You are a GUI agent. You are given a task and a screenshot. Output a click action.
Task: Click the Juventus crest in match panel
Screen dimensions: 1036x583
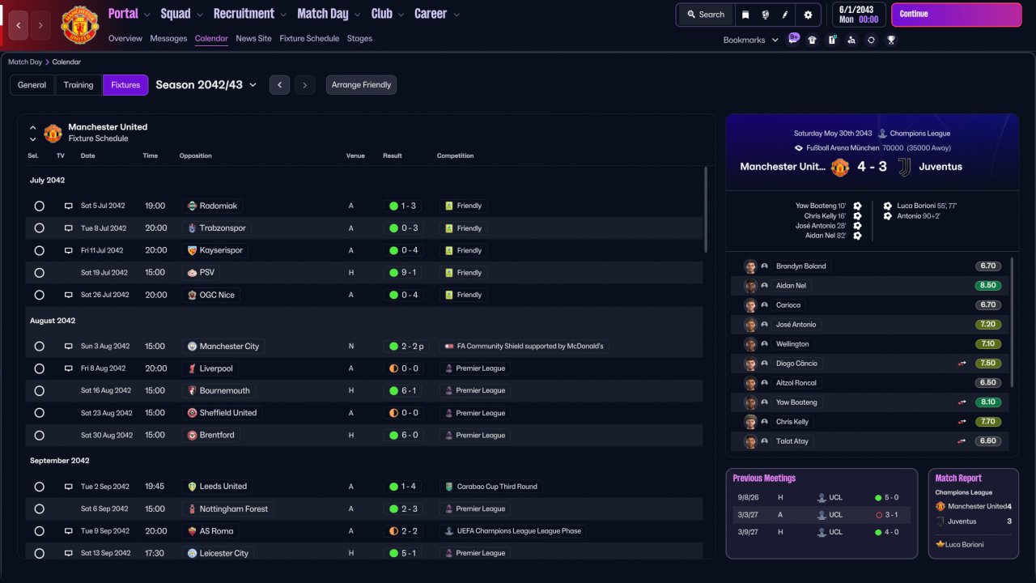click(904, 167)
